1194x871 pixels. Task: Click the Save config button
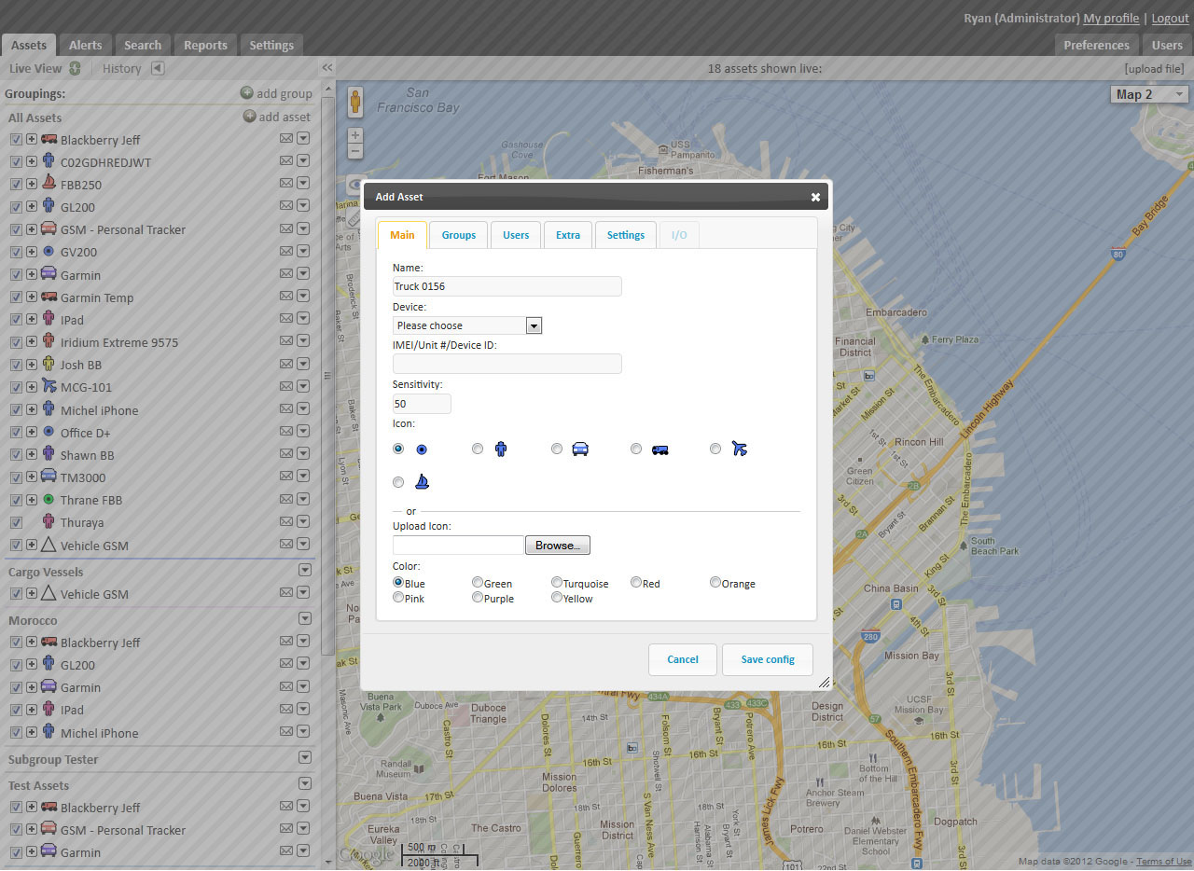click(767, 659)
